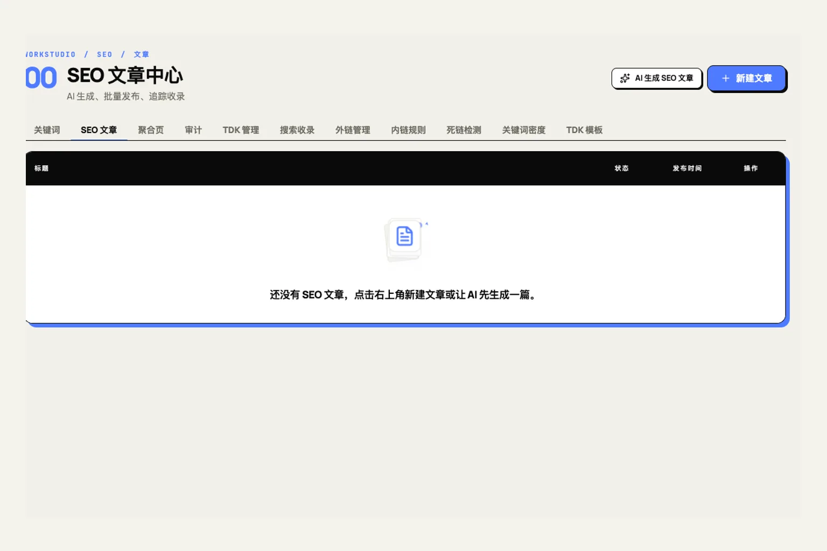Go to the 死链检测 tab
The height and width of the screenshot is (551, 827).
click(x=464, y=130)
